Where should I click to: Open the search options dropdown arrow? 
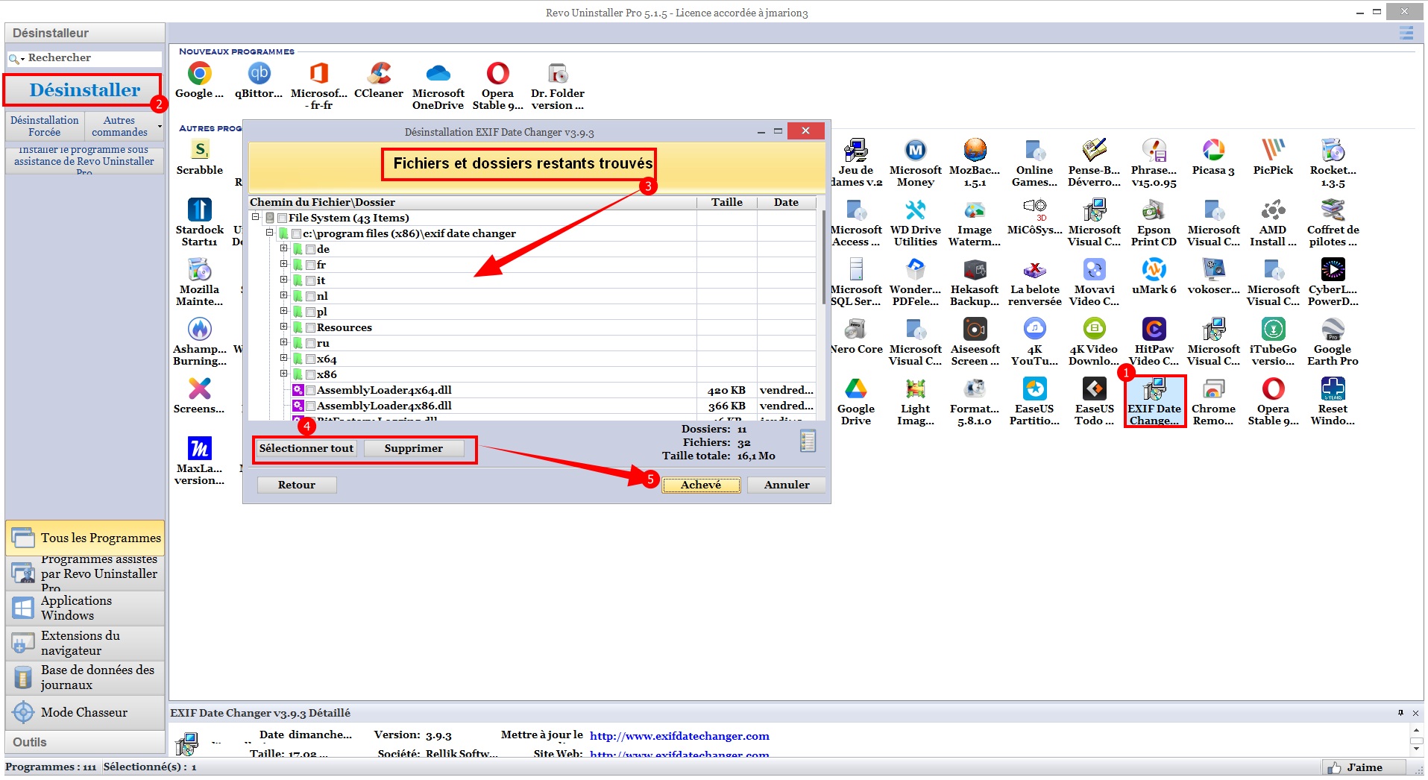23,59
